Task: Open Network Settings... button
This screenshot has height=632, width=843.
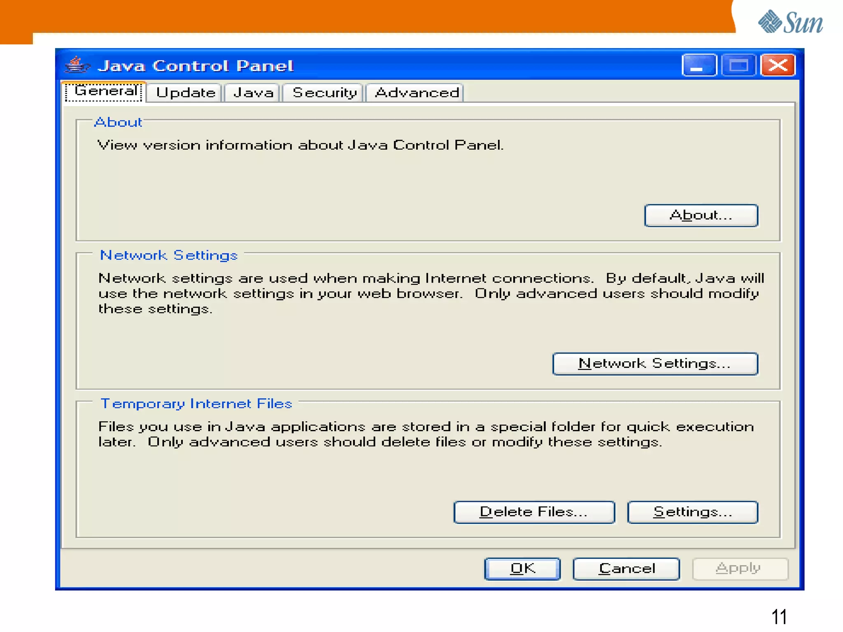Action: point(655,363)
